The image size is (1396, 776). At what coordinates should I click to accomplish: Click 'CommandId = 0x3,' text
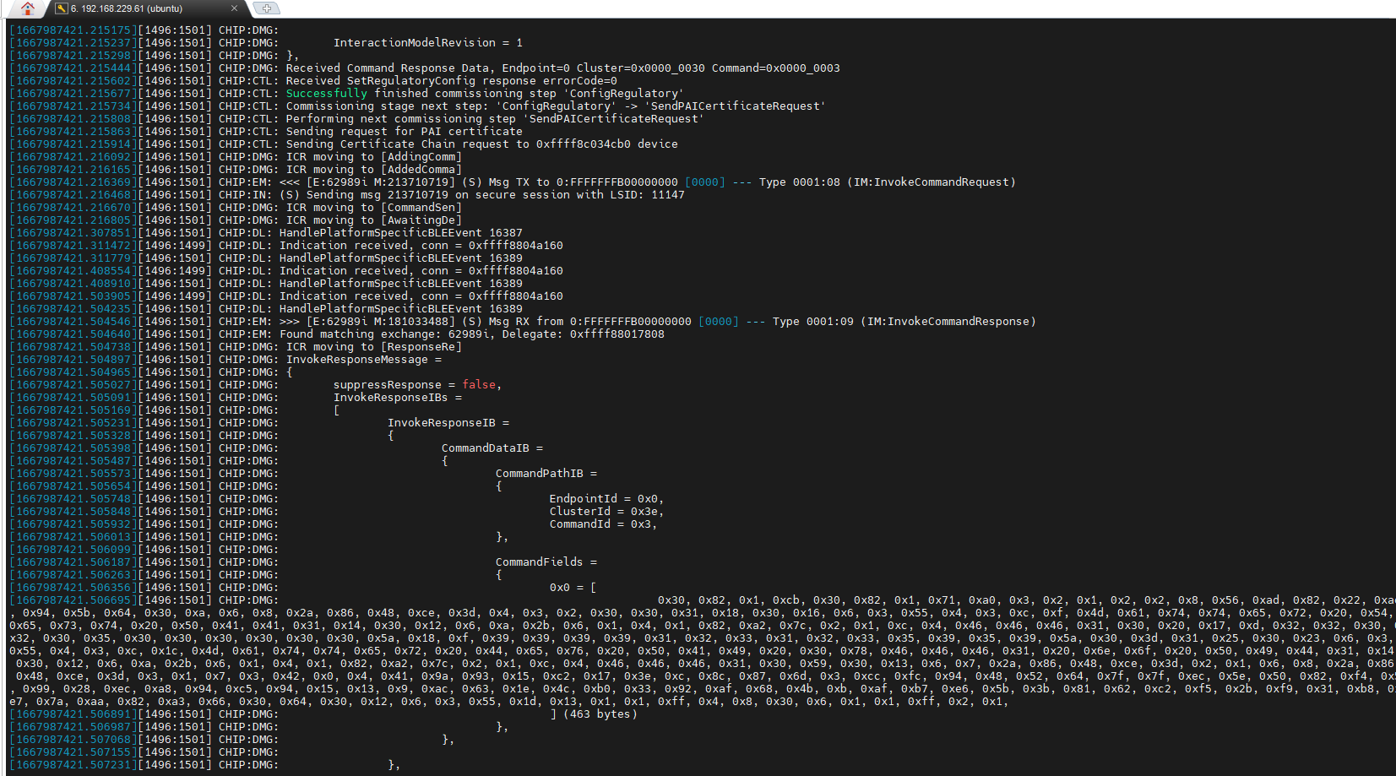tap(604, 524)
